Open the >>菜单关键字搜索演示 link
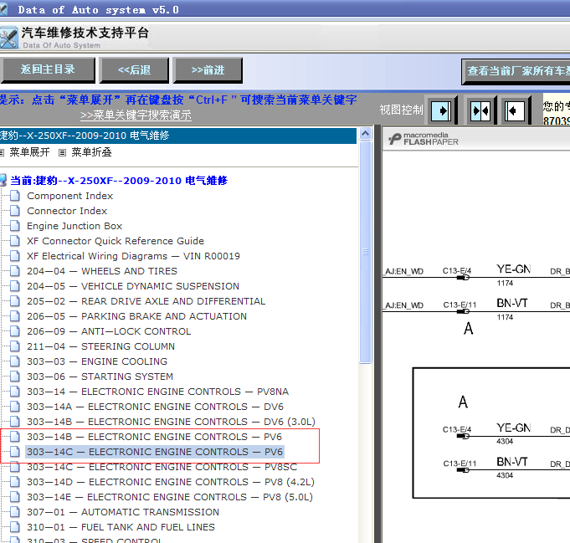 pyautogui.click(x=136, y=115)
